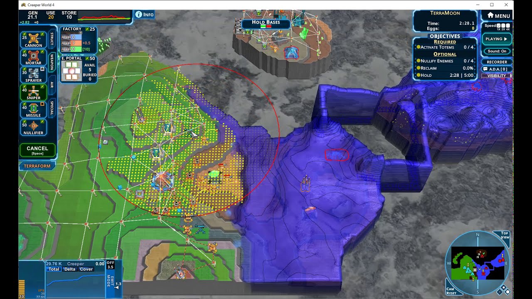Click the Hold objective timer row
Image resolution: width=532 pixels, height=299 pixels.
pyautogui.click(x=445, y=75)
